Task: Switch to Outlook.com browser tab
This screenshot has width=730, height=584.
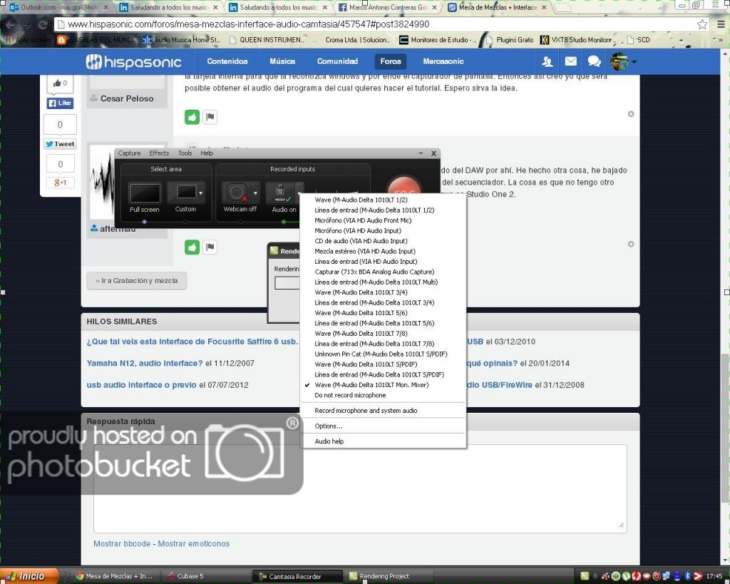Action: point(58,7)
